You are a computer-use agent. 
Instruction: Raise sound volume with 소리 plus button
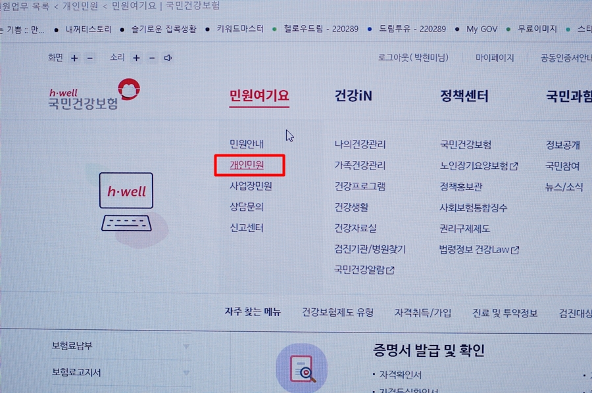[136, 58]
